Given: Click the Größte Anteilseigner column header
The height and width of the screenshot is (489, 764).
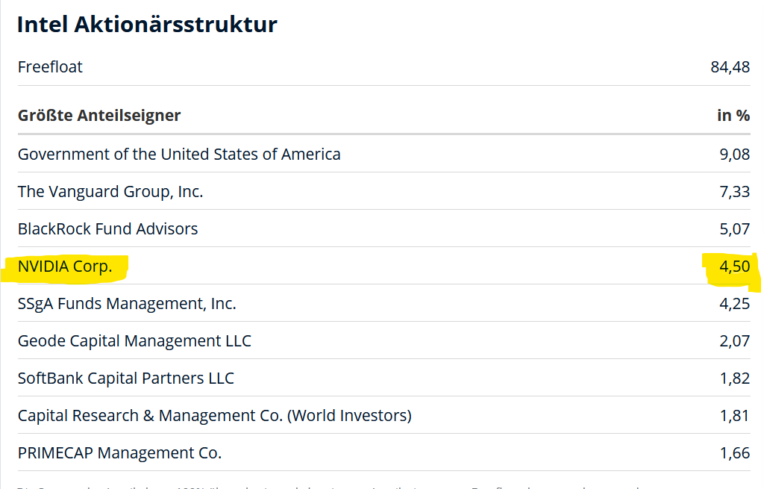Looking at the screenshot, I should 99,116.
